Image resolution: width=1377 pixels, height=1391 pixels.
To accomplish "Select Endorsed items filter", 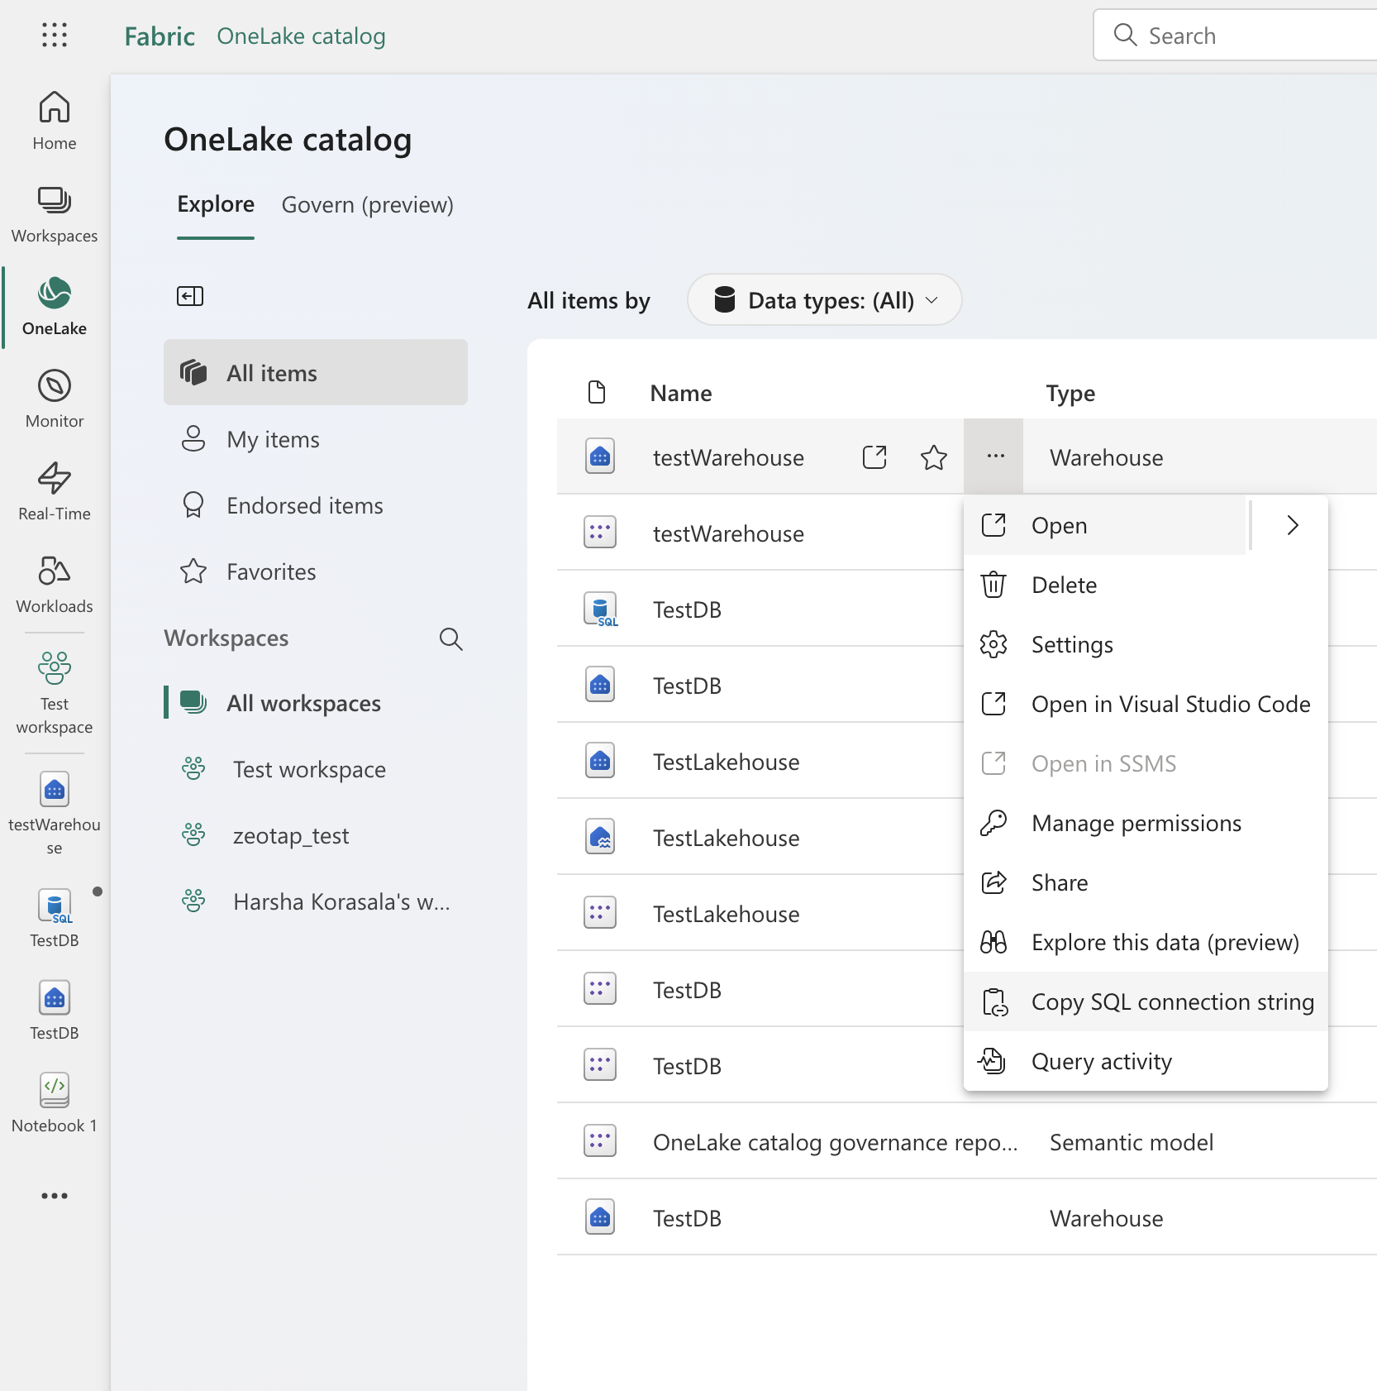I will (316, 505).
